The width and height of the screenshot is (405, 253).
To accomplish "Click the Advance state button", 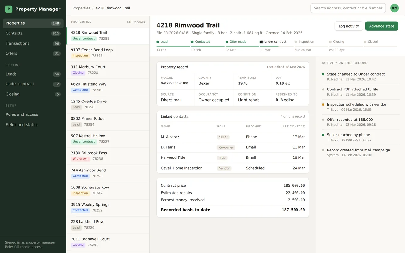I will (382, 26).
